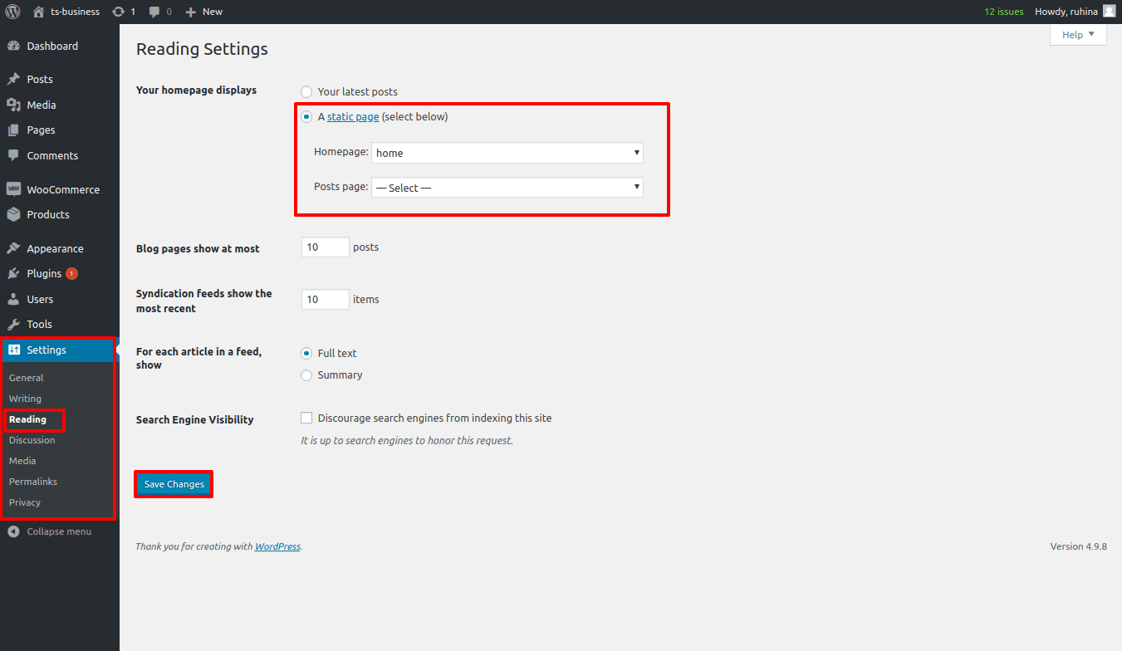Select the 'Your latest posts' radio button
The height and width of the screenshot is (651, 1122).
pyautogui.click(x=306, y=92)
